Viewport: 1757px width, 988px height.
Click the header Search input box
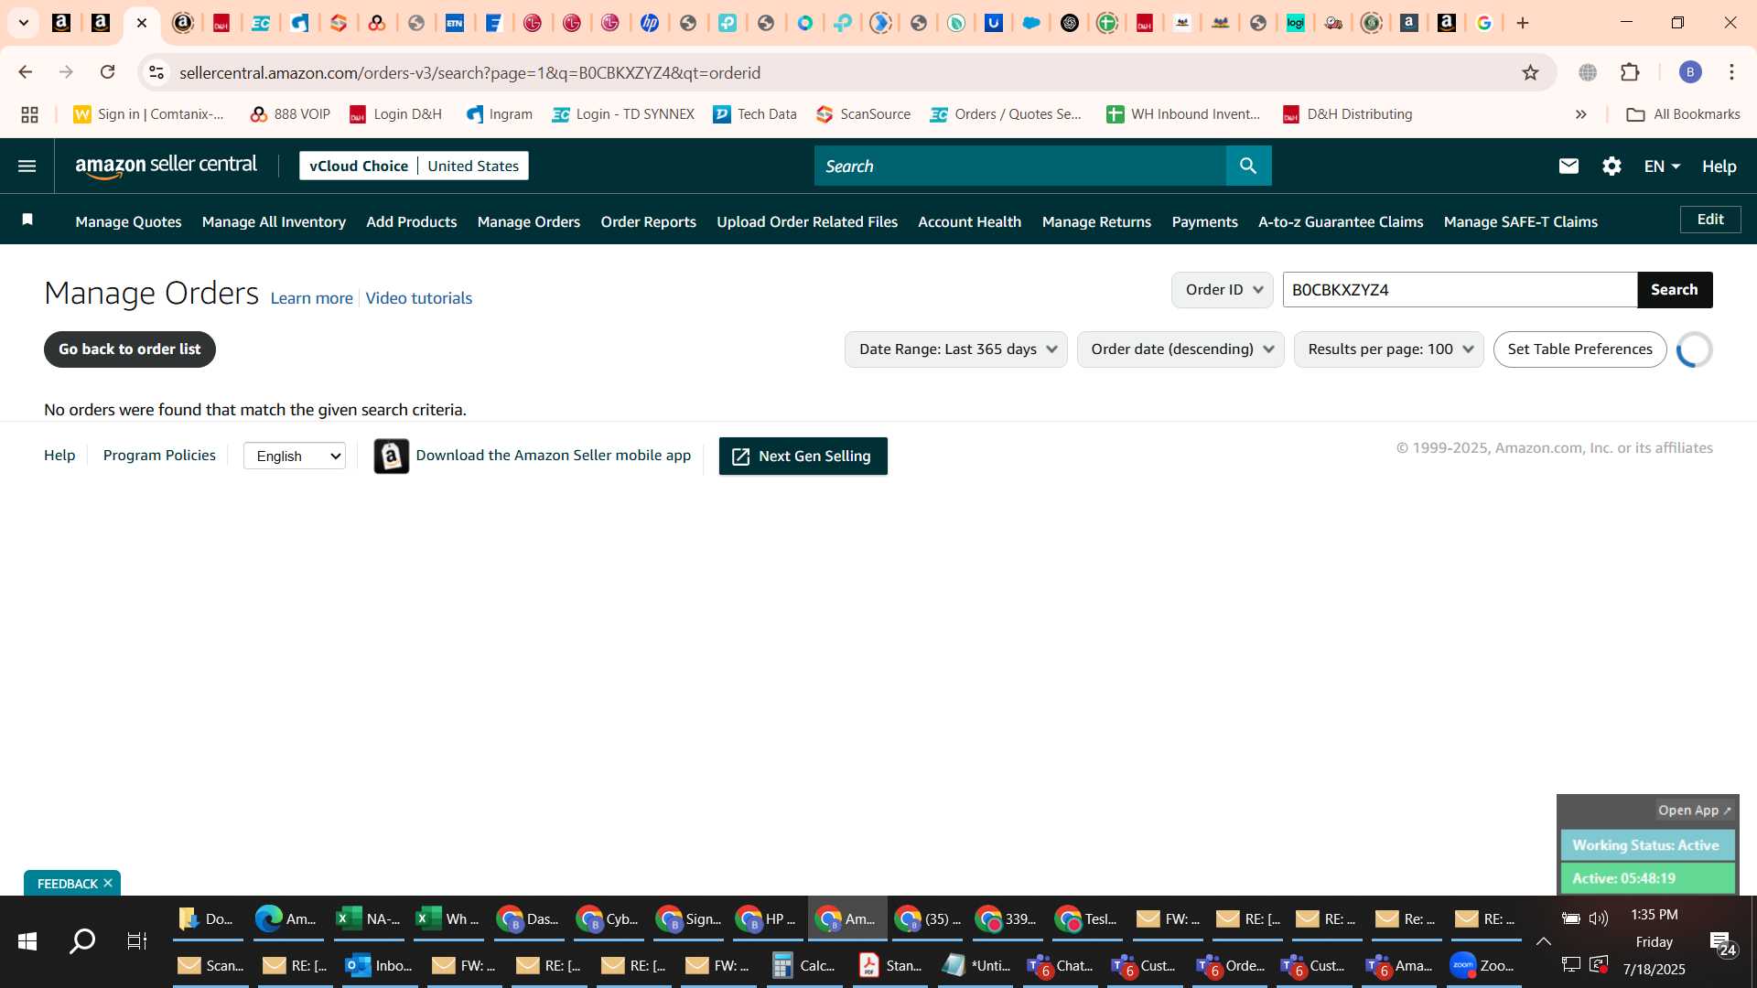coord(1020,166)
